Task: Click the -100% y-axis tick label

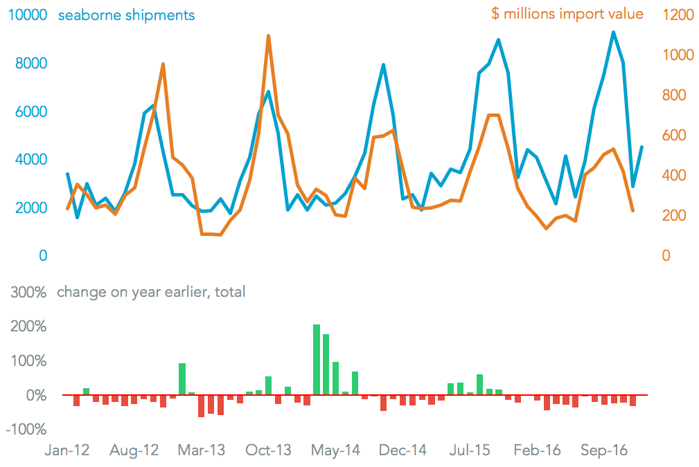Action: 28,430
